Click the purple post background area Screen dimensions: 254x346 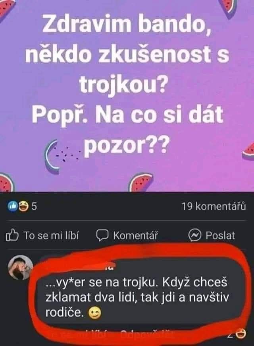[x=127, y=96]
